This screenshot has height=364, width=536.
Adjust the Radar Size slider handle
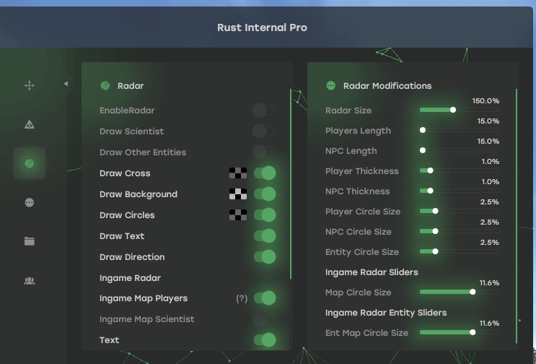click(x=453, y=110)
